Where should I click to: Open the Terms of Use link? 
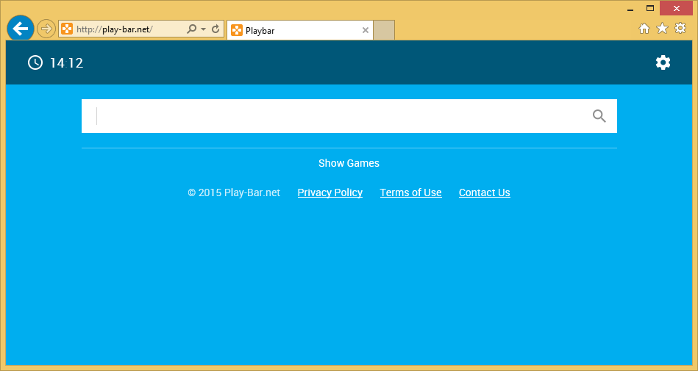tap(411, 192)
